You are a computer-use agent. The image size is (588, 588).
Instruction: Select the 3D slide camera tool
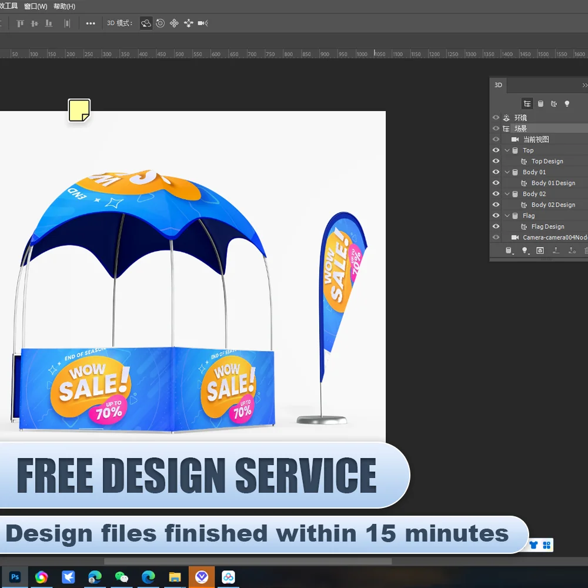click(x=188, y=24)
